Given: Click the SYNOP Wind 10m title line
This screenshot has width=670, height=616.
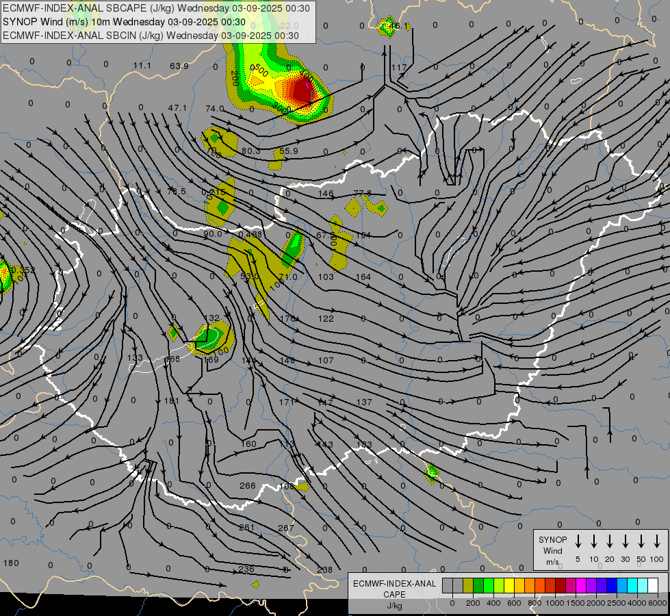Looking at the screenshot, I should click(x=124, y=22).
